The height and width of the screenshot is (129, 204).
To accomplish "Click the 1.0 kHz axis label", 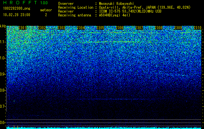I will [3, 58].
